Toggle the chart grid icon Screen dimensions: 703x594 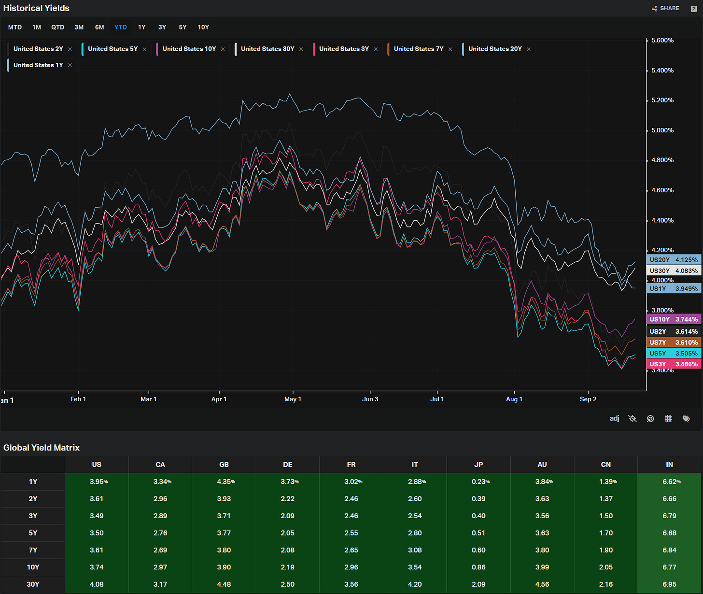(x=668, y=419)
